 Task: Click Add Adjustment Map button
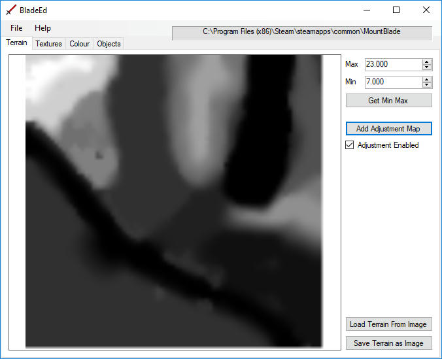389,129
